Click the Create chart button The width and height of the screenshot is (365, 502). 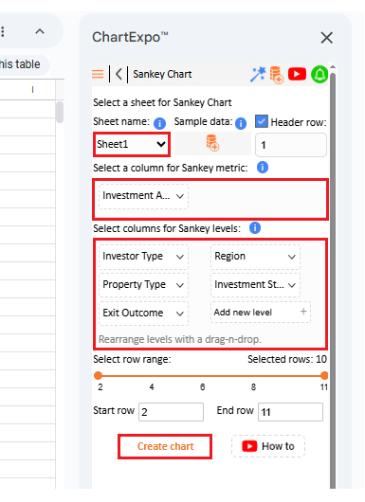point(165,447)
